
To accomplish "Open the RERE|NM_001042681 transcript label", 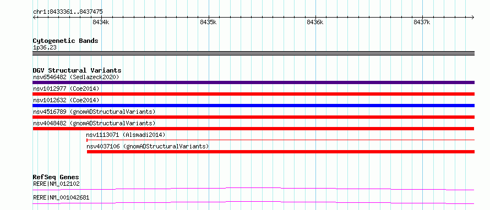I will tap(61, 198).
